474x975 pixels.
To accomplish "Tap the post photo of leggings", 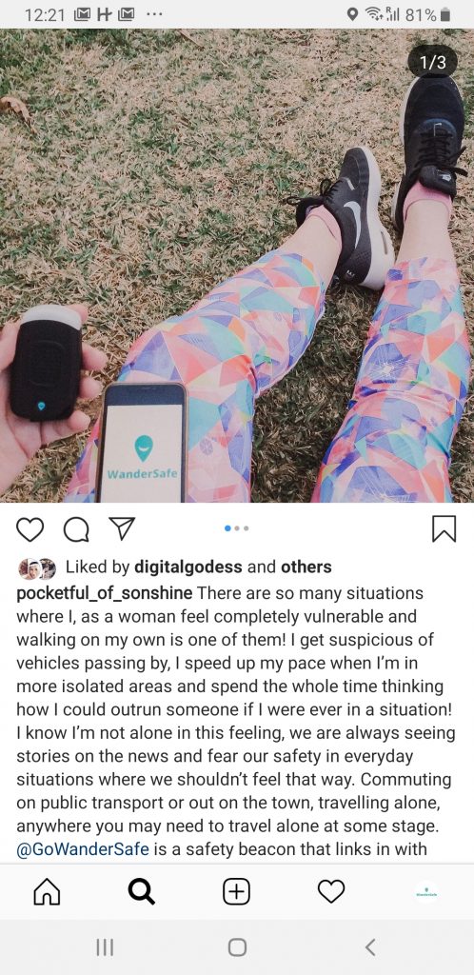I will 237,266.
